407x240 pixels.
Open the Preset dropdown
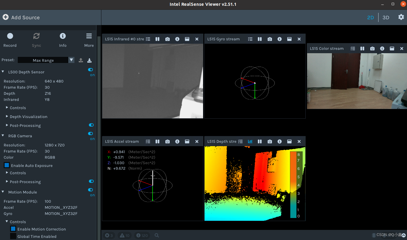tap(71, 60)
